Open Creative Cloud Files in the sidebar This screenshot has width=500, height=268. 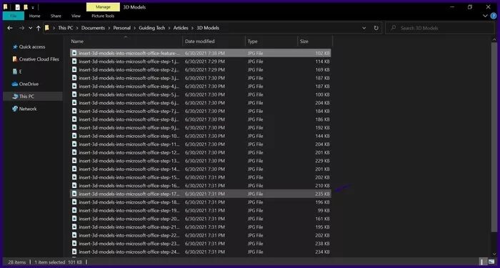tap(36, 59)
